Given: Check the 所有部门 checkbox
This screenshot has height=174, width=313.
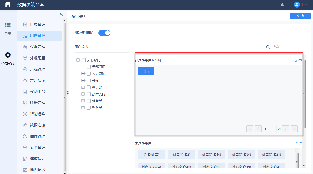Looking at the screenshot, I should 84,60.
